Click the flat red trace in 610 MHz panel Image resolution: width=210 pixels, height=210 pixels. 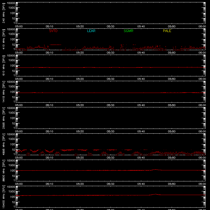coord(111,67)
